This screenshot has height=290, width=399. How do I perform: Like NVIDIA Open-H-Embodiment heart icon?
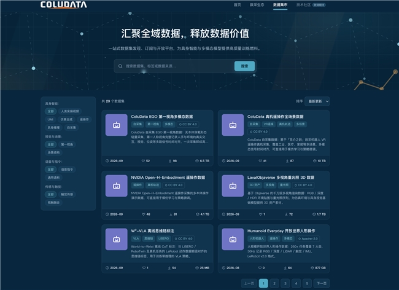[144, 214]
